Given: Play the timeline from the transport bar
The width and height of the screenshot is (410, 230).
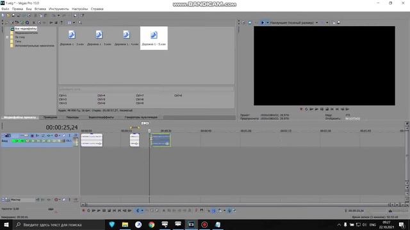Looking at the screenshot, I should [99, 210].
